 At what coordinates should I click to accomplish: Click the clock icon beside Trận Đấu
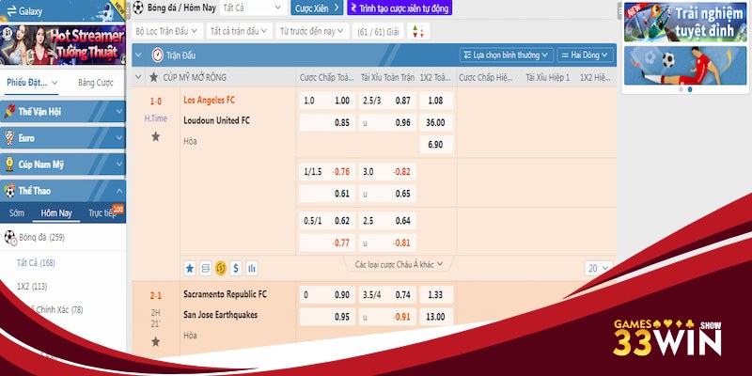(157, 55)
